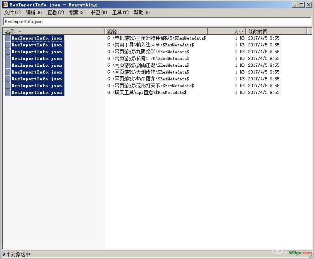The width and height of the screenshot is (314, 259).
Task: Open the 编辑(E) menu
Action: click(34, 12)
